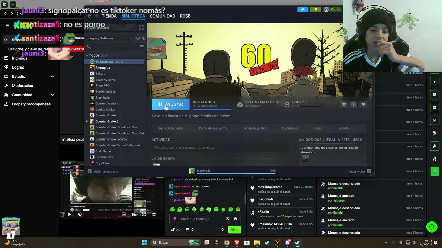Open Amigos y chat panel
The image size is (442, 248).
[x=358, y=171]
